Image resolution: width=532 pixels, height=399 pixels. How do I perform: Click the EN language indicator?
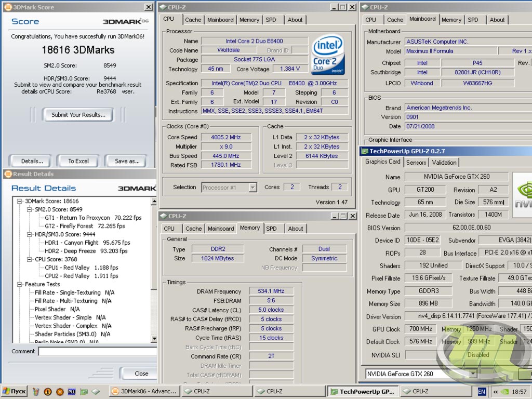coord(482,392)
